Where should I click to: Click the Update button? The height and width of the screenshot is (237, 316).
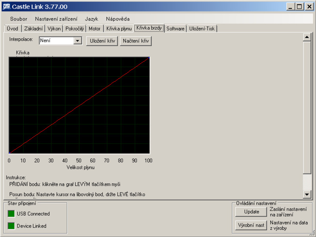(251, 212)
